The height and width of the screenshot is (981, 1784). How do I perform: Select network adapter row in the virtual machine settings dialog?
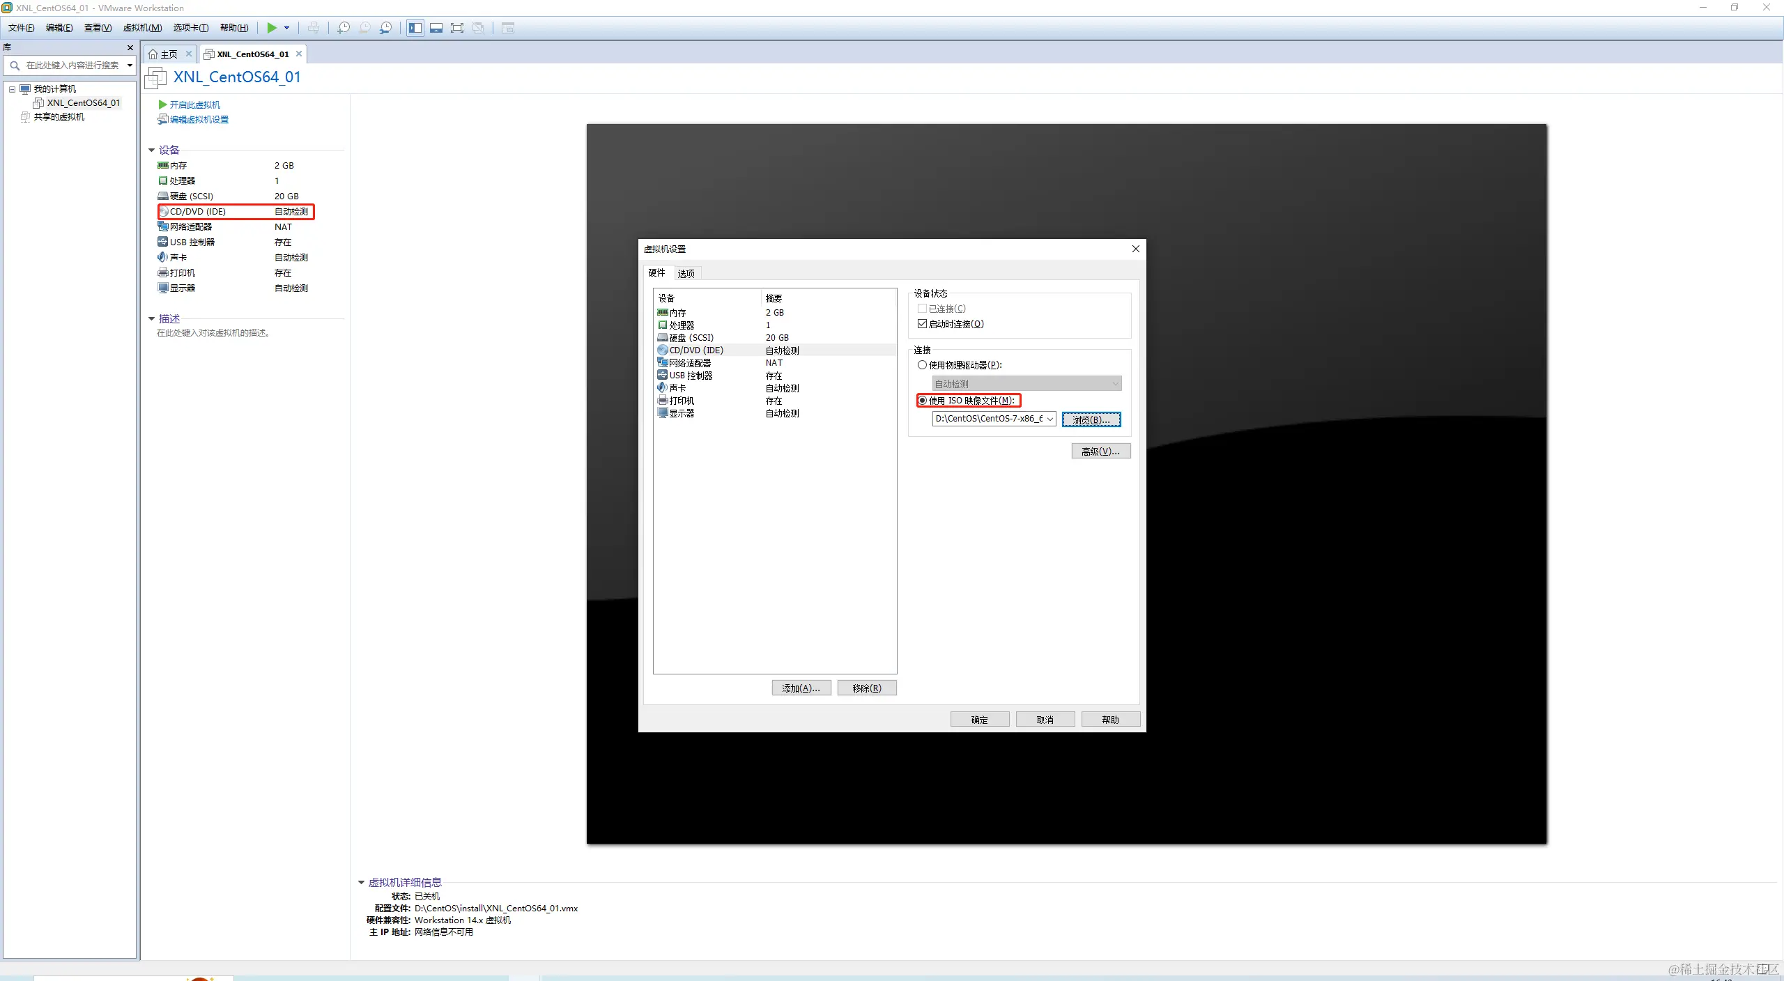690,363
